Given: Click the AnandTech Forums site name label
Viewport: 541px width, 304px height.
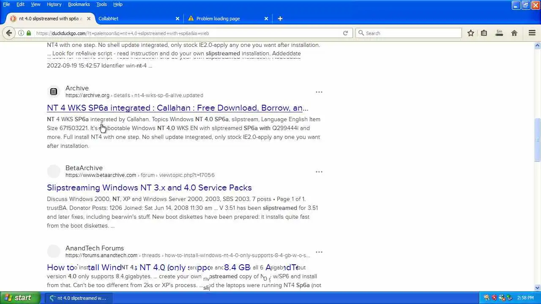Looking at the screenshot, I should [95, 248].
